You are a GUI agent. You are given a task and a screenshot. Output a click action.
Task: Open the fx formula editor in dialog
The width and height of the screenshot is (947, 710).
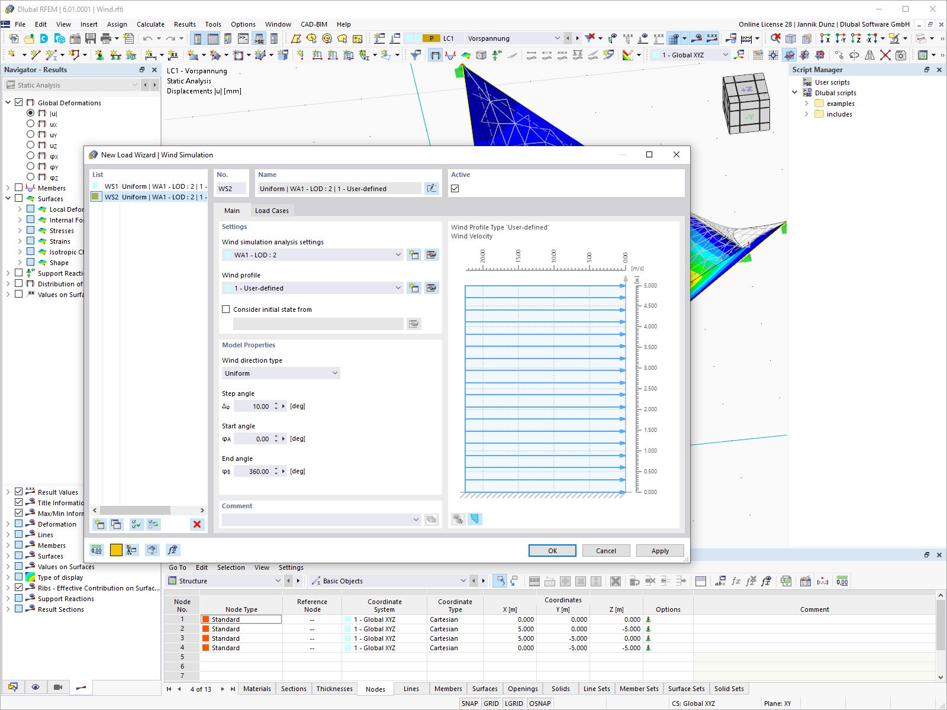(173, 550)
